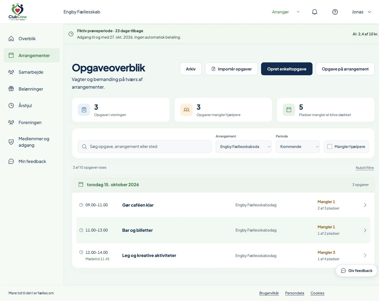The width and height of the screenshot is (379, 301).
Task: Open the Arrangement filter dropdown
Action: point(244,147)
